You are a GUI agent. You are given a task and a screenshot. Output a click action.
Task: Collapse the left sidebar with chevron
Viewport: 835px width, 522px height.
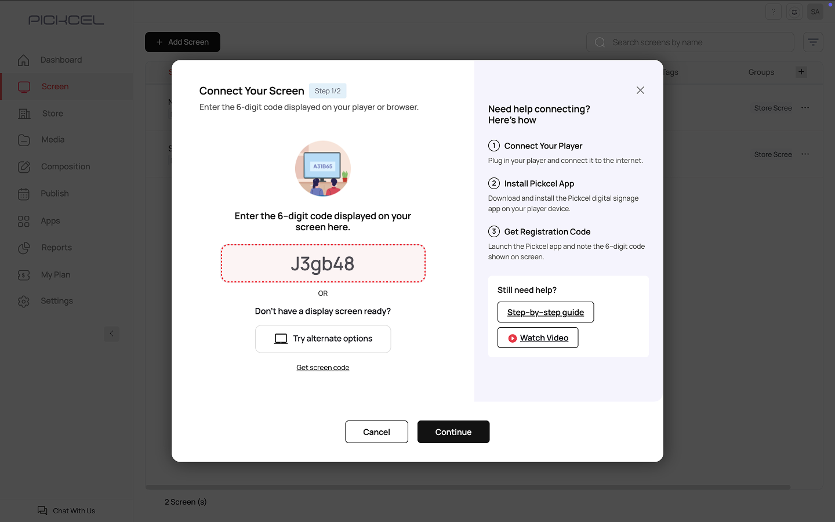112,333
